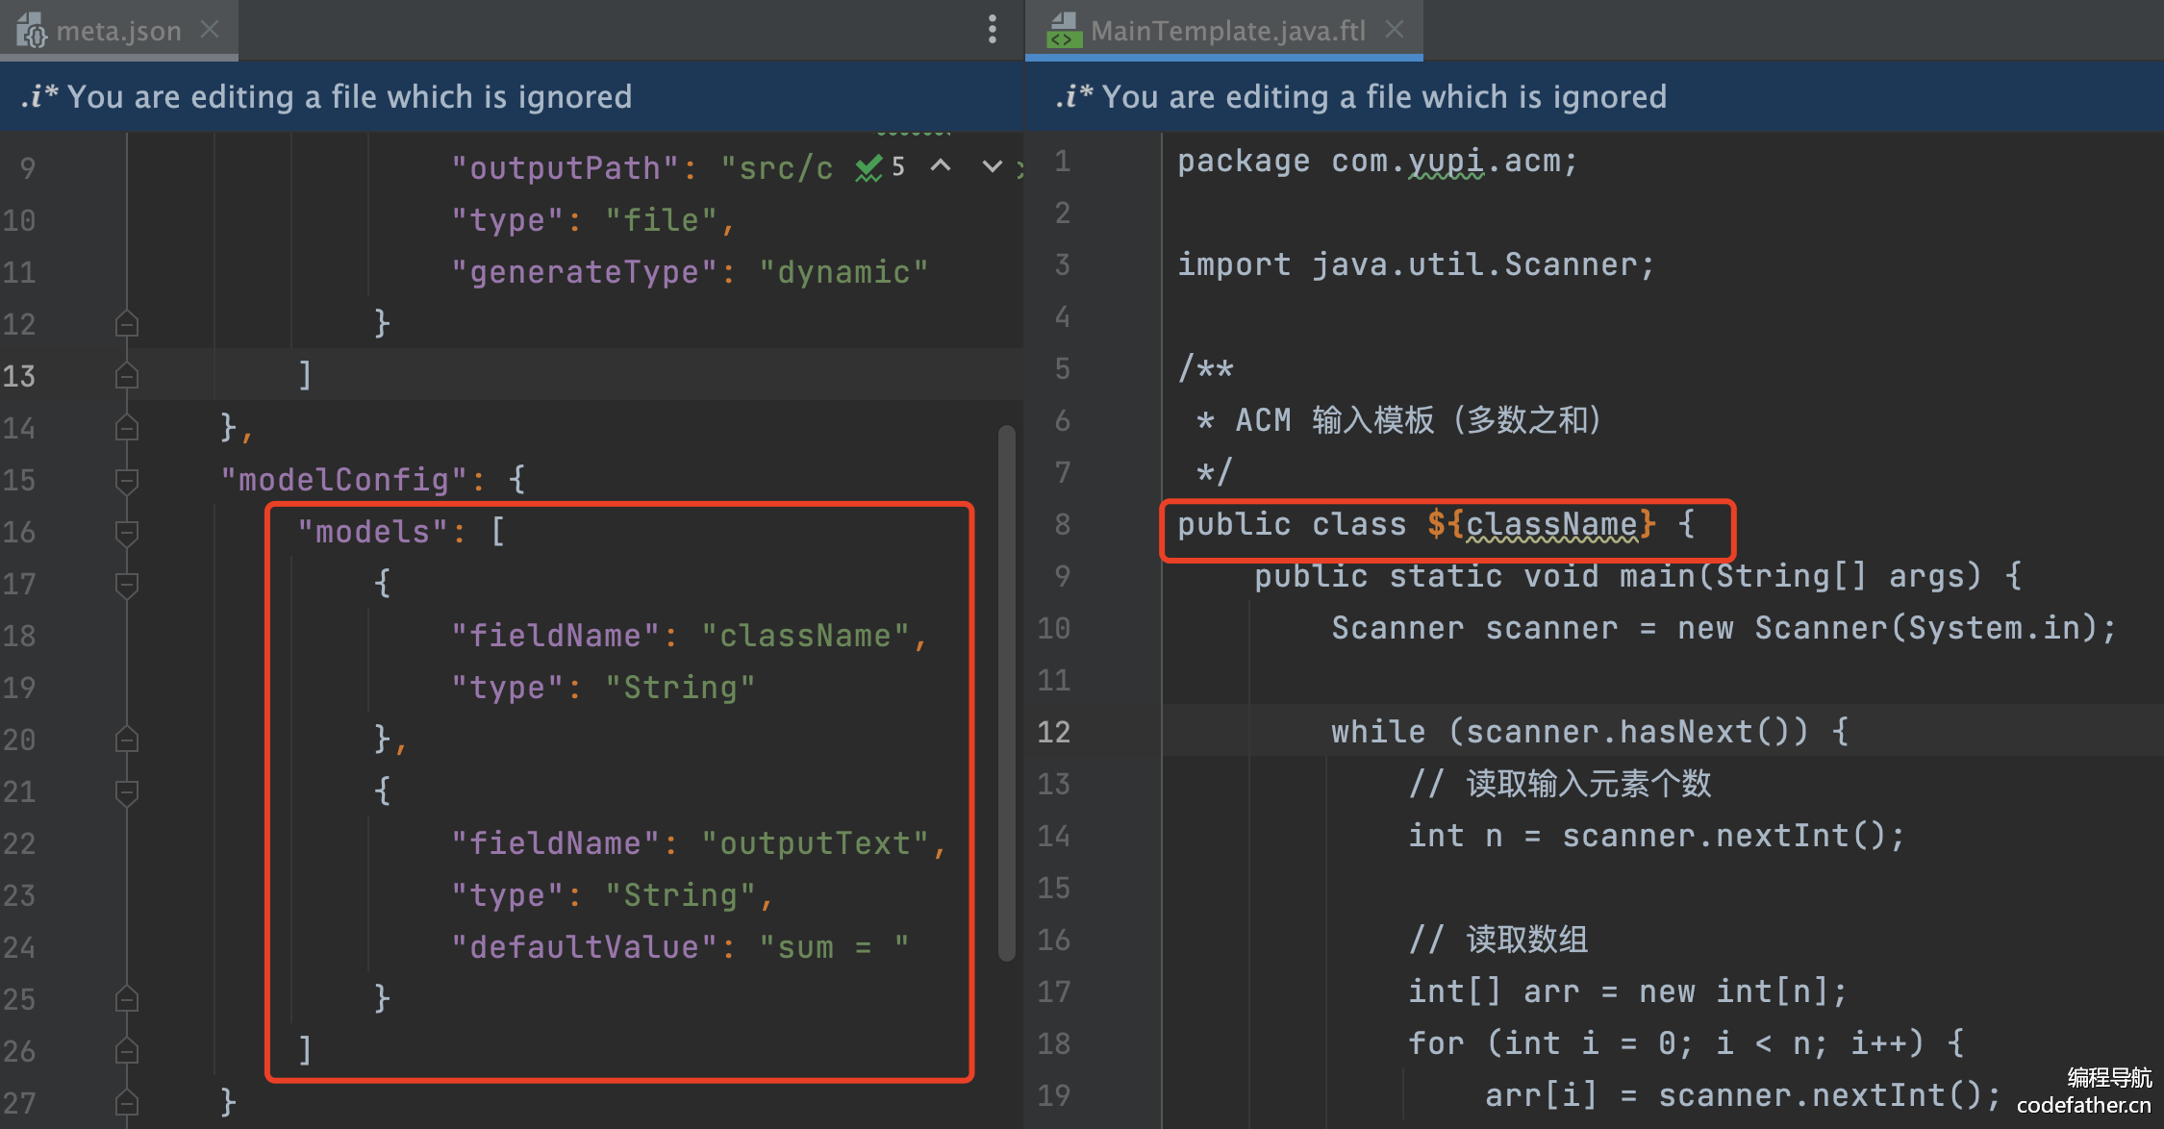Click the ignored file notification in right editor
Screen dimensions: 2164x1129
coord(1383,96)
